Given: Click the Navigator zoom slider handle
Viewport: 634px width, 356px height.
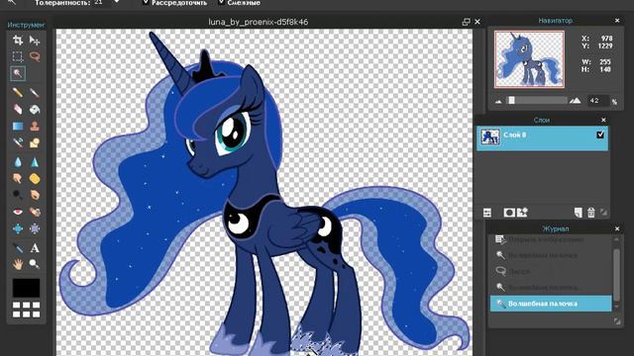Looking at the screenshot, I should pyautogui.click(x=511, y=100).
